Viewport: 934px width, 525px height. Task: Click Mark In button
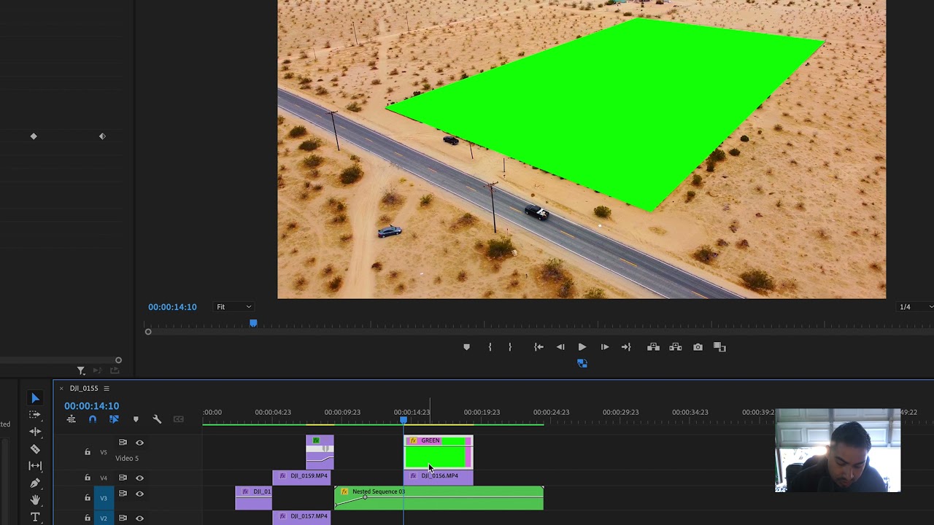tap(490, 347)
